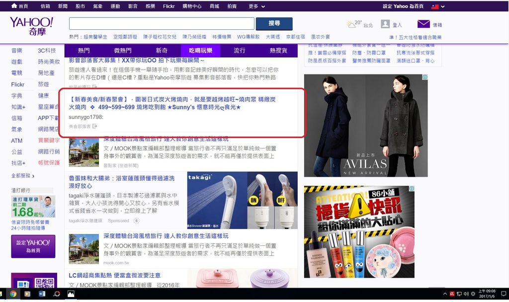
Task: Switch to the 熱搜貨 tab
Action: (278, 51)
